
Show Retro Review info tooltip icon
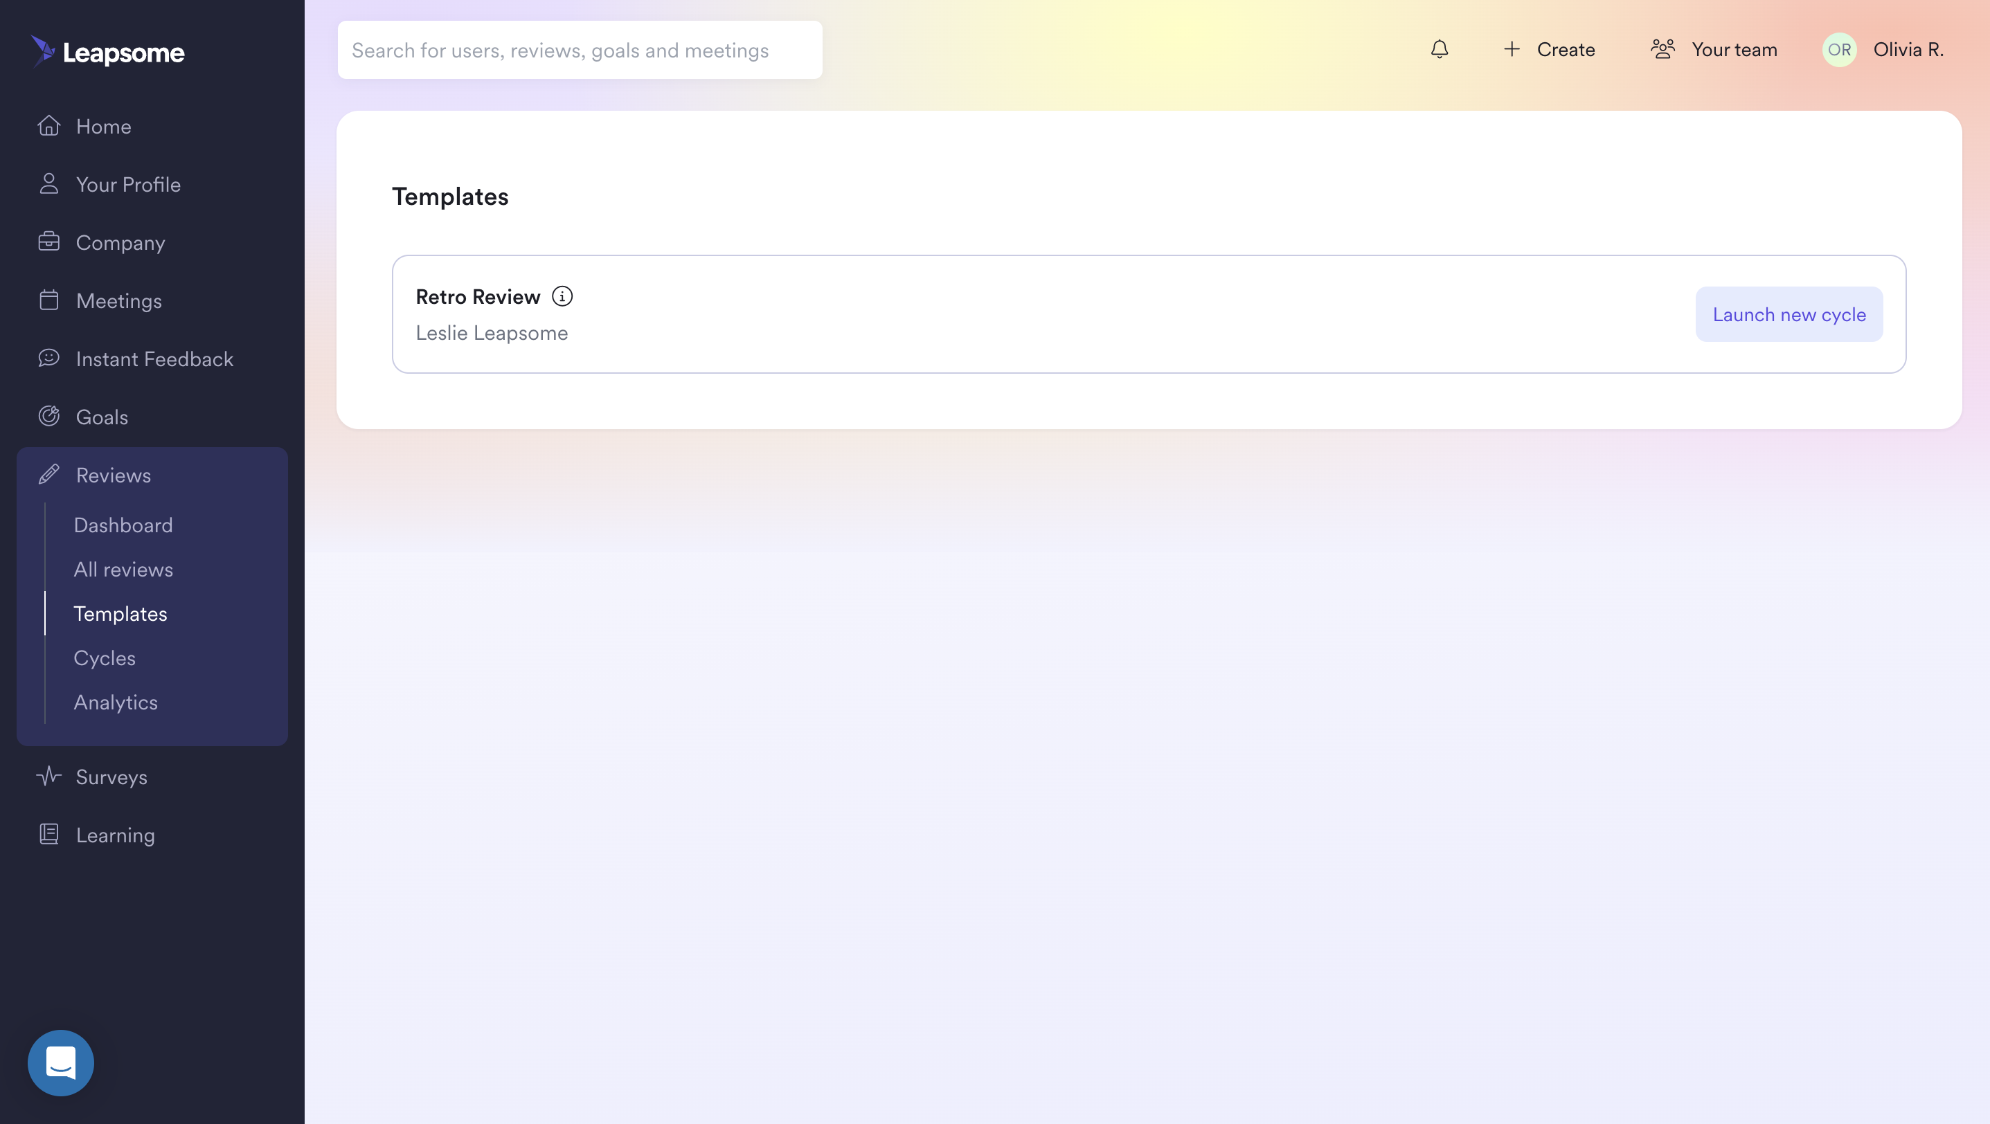pos(562,296)
